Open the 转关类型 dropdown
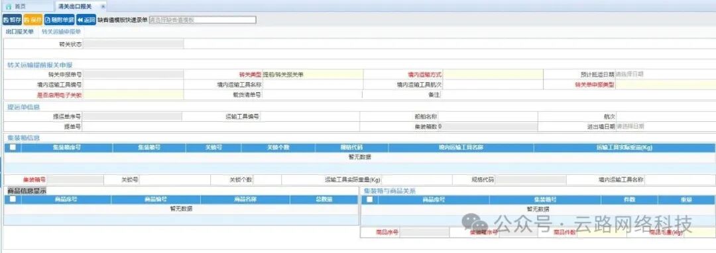716x253 pixels. [312, 74]
